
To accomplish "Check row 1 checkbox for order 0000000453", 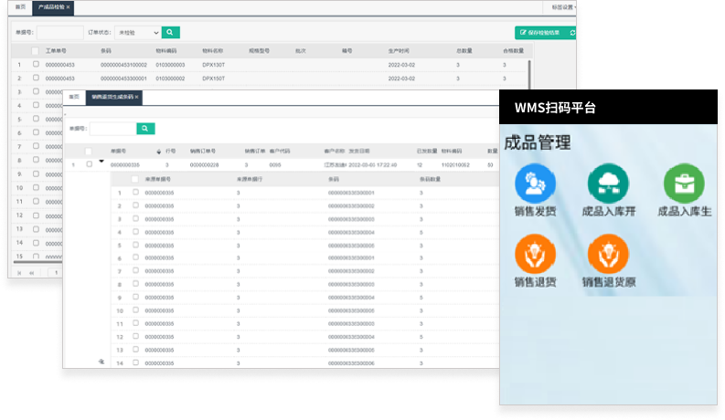I will coord(36,65).
